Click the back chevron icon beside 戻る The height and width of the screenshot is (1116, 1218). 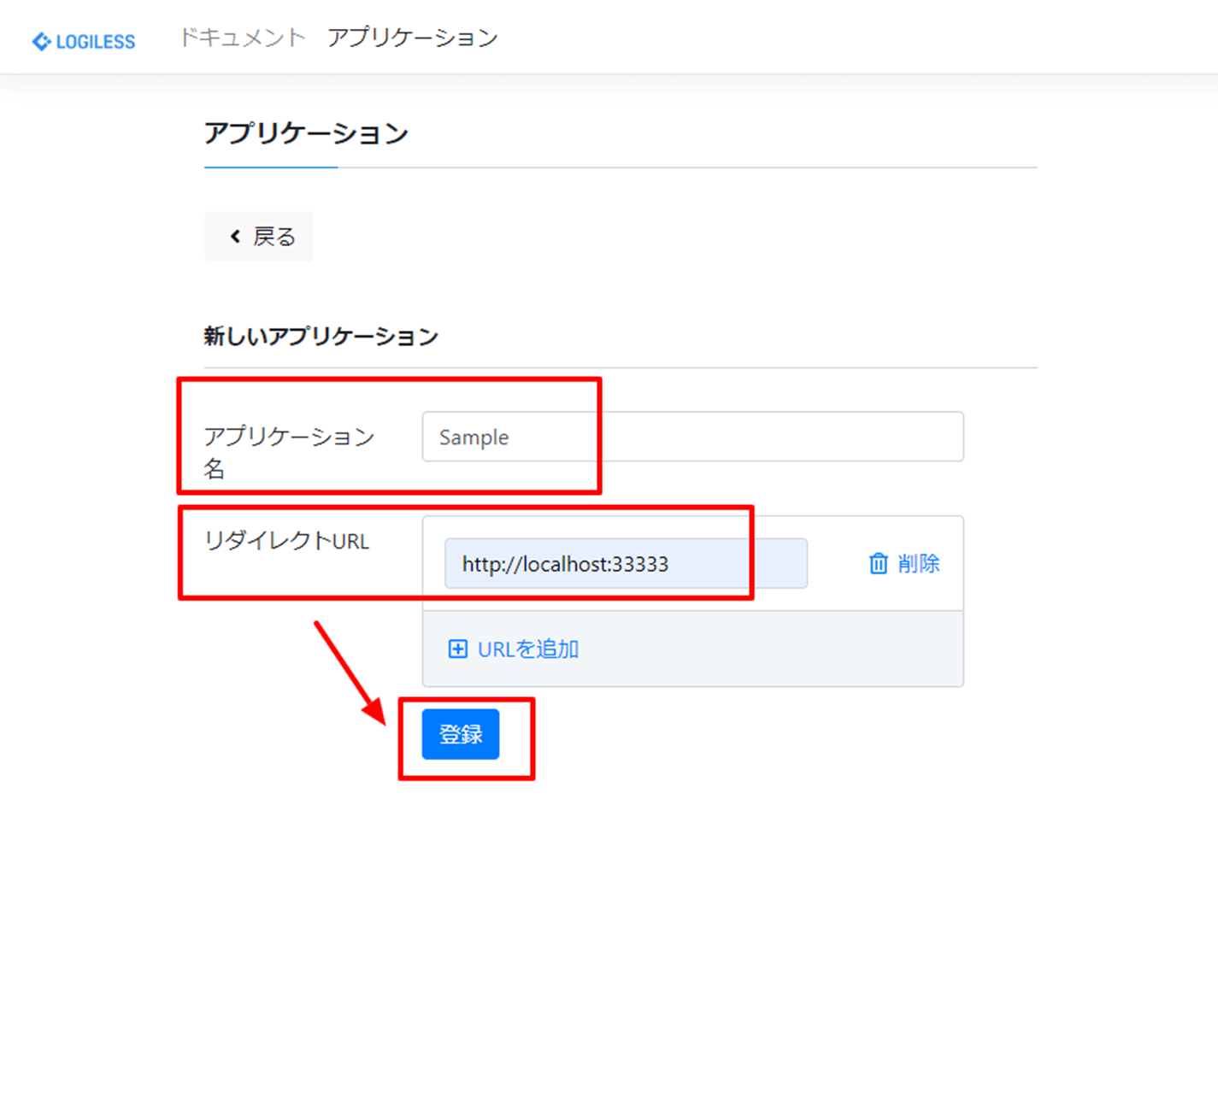(x=235, y=236)
